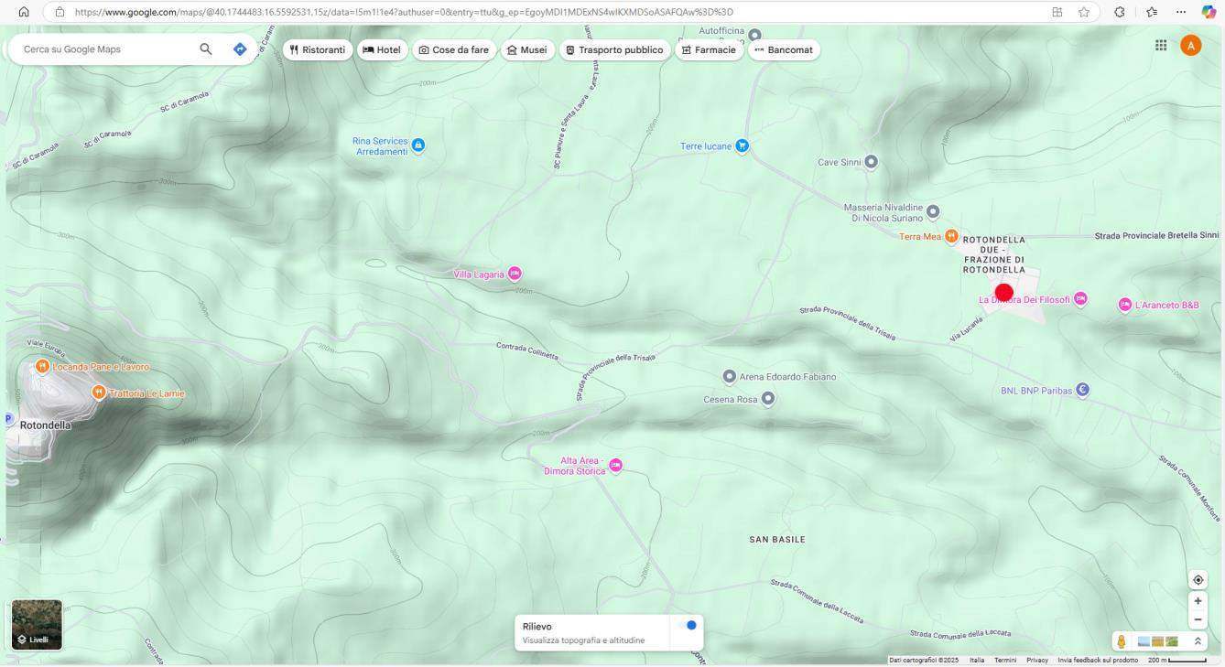
Task: Select the Street View pegman icon
Action: tap(1121, 641)
